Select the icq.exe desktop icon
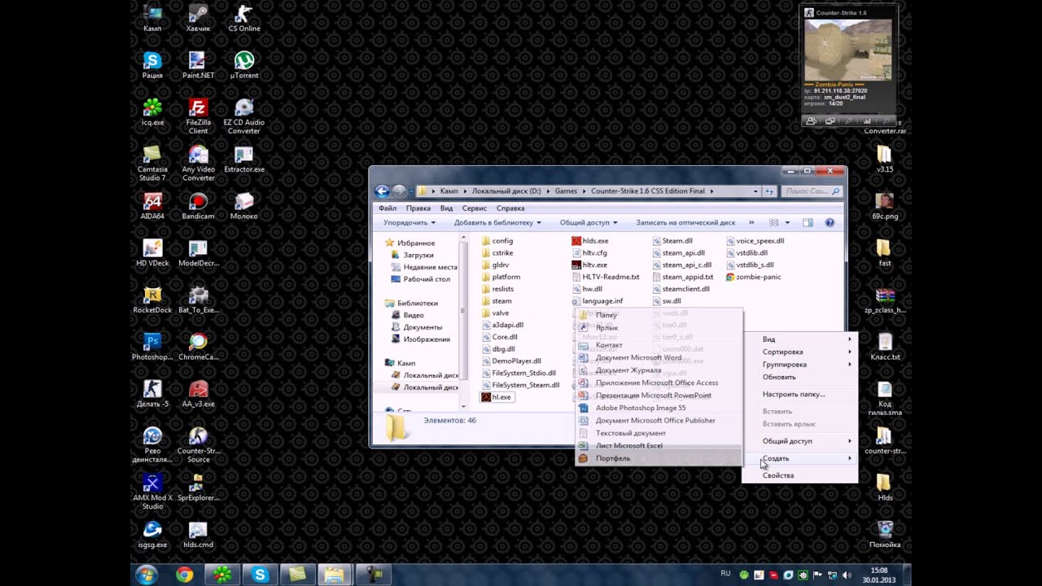1042x586 pixels. pyautogui.click(x=152, y=112)
